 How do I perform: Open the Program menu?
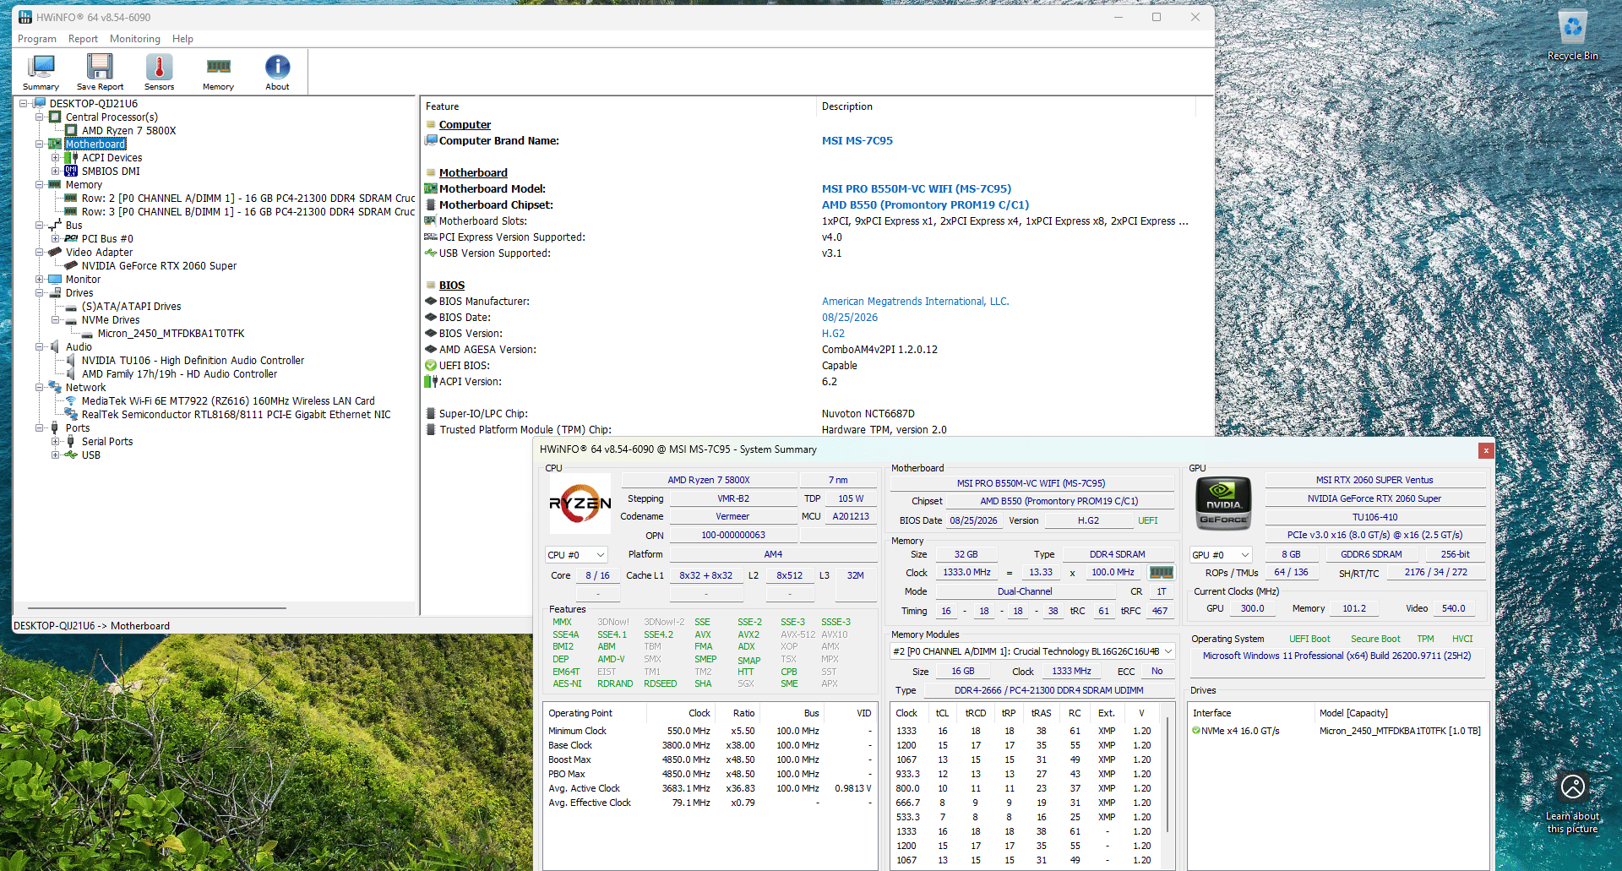pos(37,39)
